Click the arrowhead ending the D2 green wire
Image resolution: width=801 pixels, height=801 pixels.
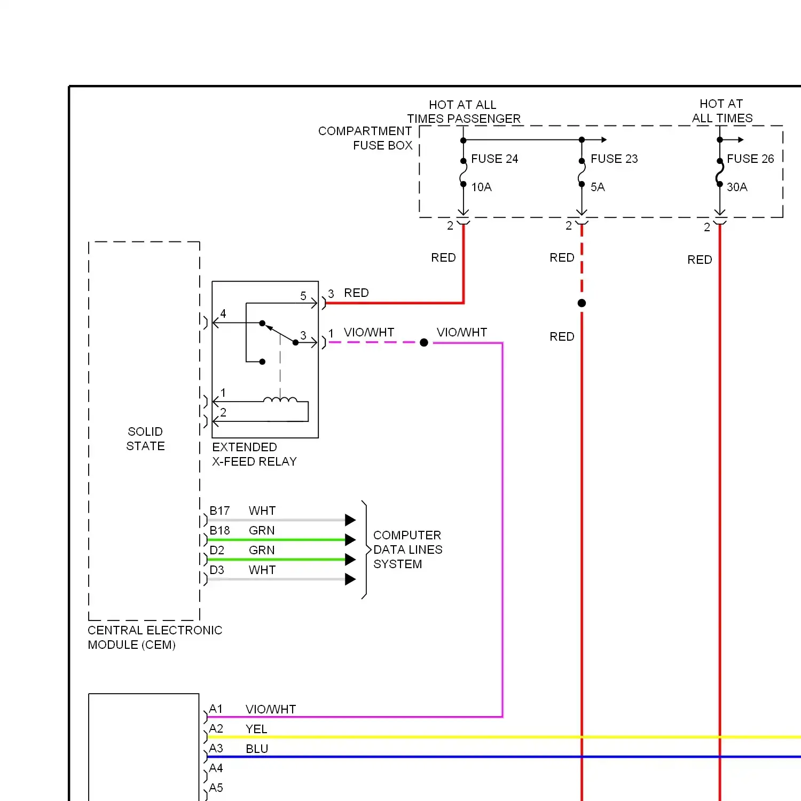(x=350, y=559)
